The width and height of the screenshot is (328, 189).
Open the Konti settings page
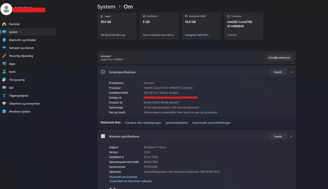[x=28, y=72]
